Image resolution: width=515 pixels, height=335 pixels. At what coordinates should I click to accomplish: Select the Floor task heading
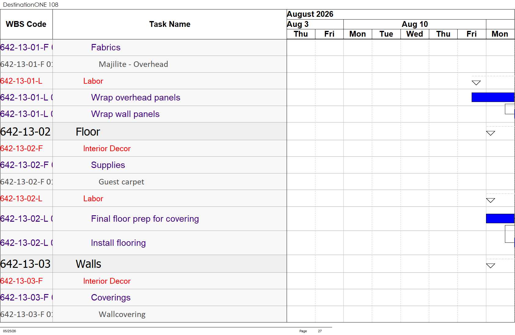tap(88, 132)
